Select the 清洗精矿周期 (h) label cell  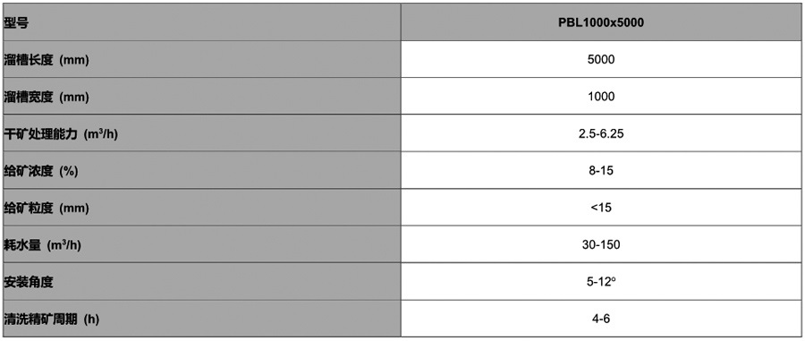coord(201,319)
